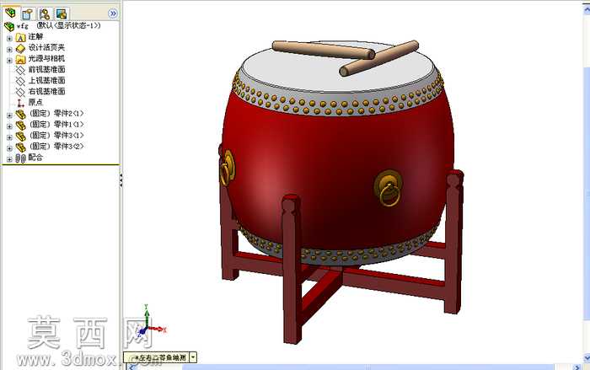Click the 零件2<1> part icon

(21, 115)
